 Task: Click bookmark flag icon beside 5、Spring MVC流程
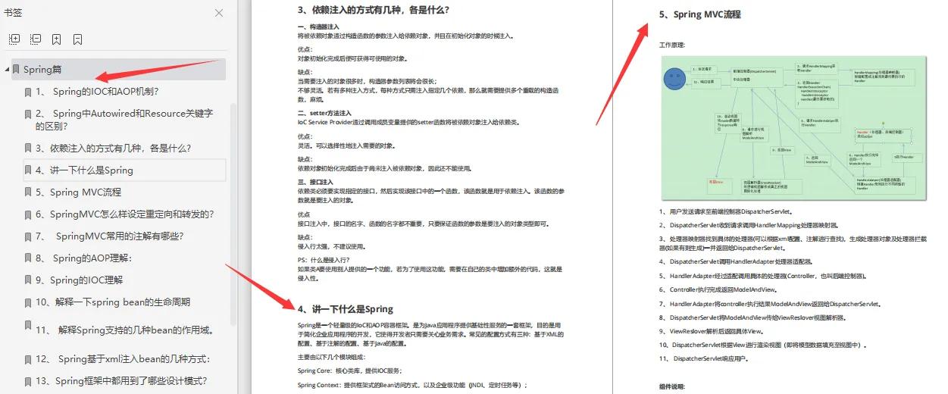tap(28, 192)
